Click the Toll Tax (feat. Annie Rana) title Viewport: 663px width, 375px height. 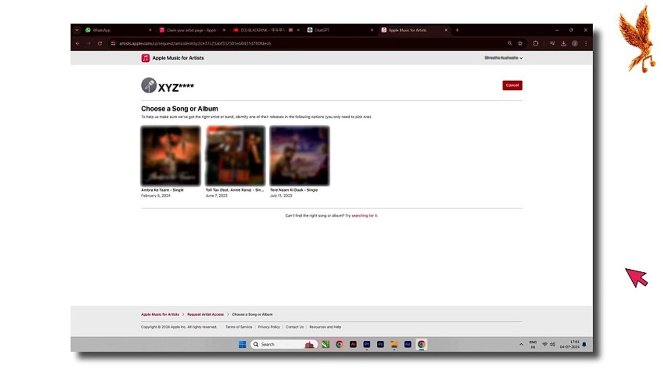(235, 190)
